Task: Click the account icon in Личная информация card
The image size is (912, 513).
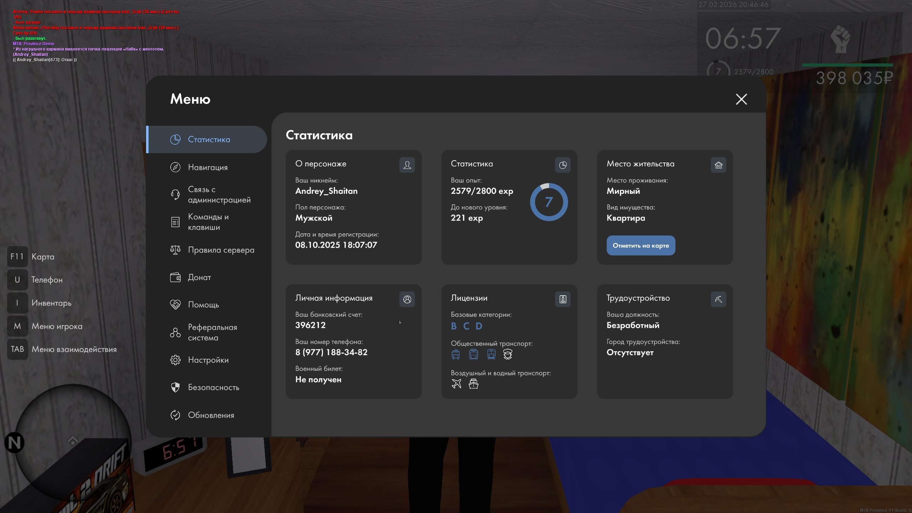Action: tap(407, 299)
